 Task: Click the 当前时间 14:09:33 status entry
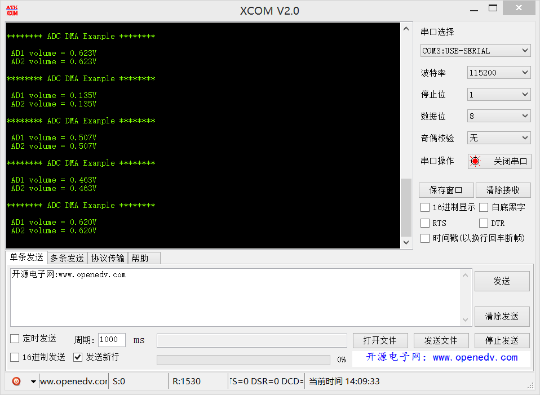click(x=344, y=381)
